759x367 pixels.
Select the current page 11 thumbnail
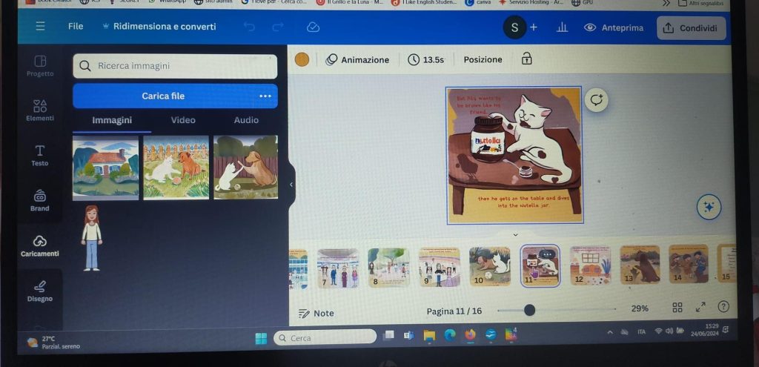pyautogui.click(x=540, y=266)
